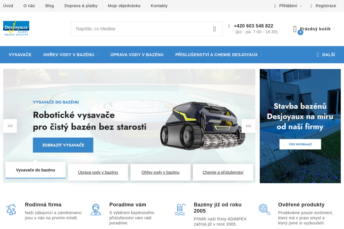Open the Úvod menu item
The height and width of the screenshot is (229, 344).
pos(8,6)
